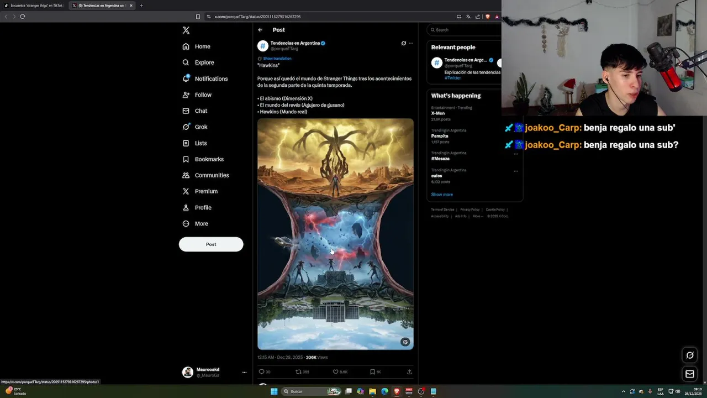This screenshot has width=707, height=398.
Task: Open Notifications in the sidebar
Action: 205,78
